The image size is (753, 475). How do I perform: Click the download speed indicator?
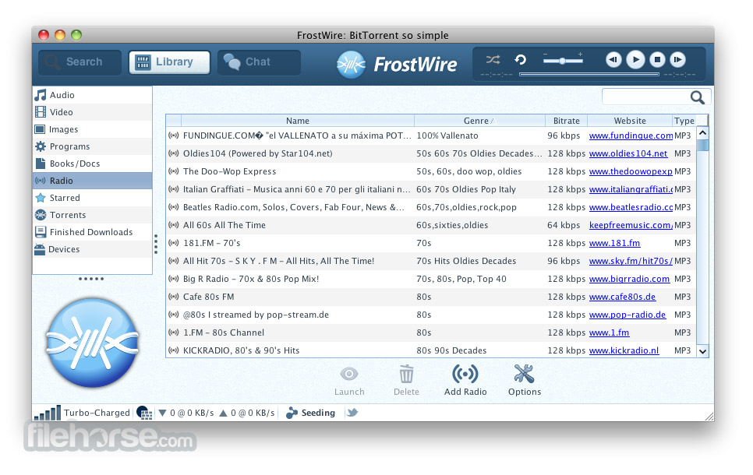tap(186, 413)
